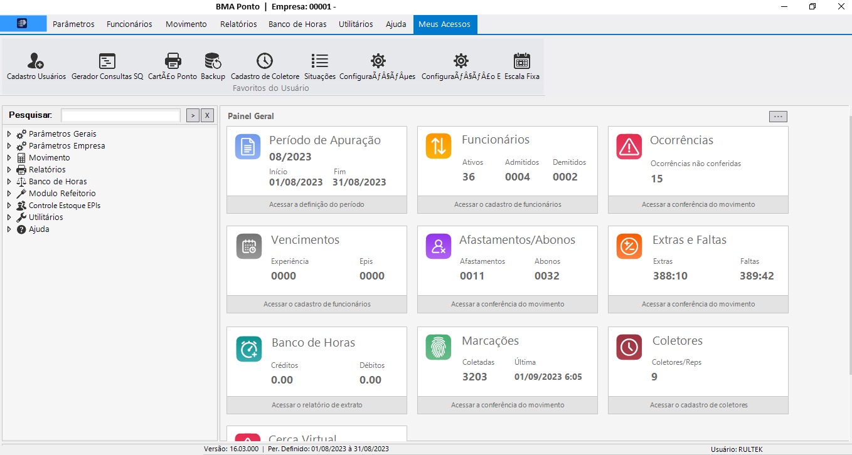852x455 pixels.
Task: Open the Escala Fixa calendar icon
Action: coord(522,61)
